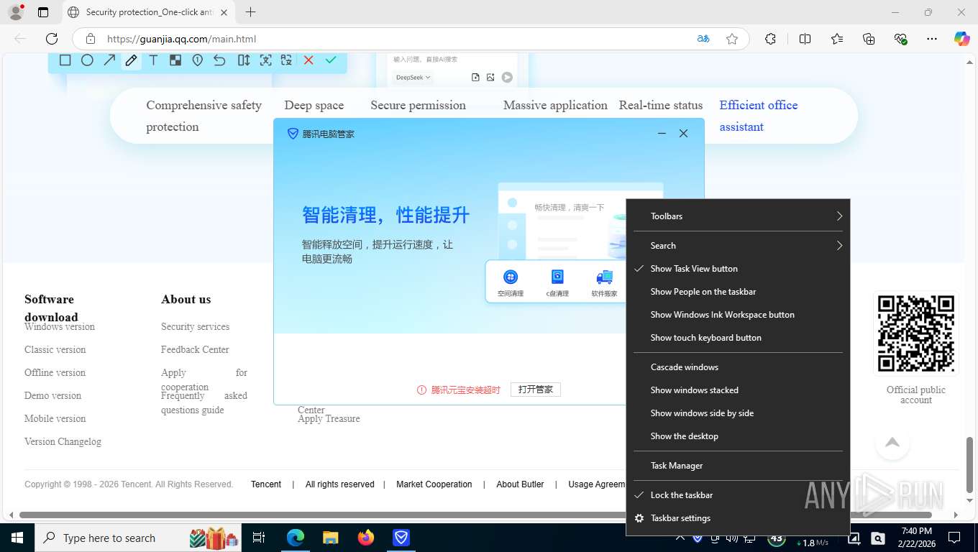Choose Show windows side by side
Screen dimensions: 978x552
(738, 413)
